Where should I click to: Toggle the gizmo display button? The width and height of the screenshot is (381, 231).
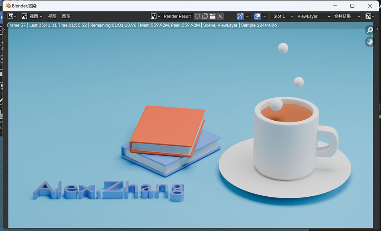(240, 16)
